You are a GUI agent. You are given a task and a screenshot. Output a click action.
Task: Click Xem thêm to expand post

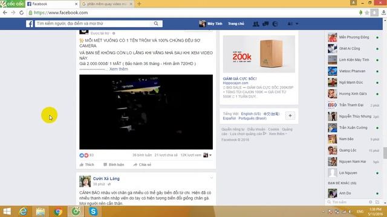point(119,69)
